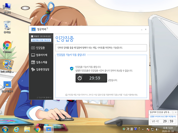Viewport: 178px width, 133px height.
Task: Click the gears icon beside 집중환경설정
Action: pyautogui.click(x=33, y=69)
